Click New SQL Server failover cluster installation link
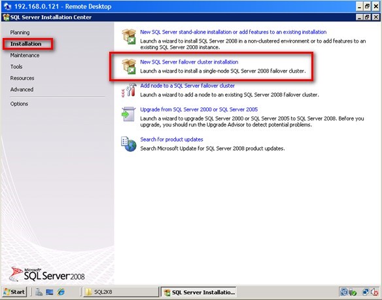The image size is (382, 300). (x=189, y=62)
